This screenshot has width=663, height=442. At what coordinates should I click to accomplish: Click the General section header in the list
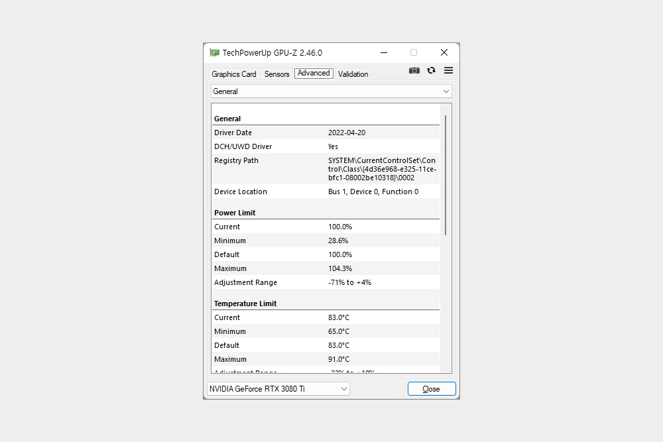click(x=227, y=119)
